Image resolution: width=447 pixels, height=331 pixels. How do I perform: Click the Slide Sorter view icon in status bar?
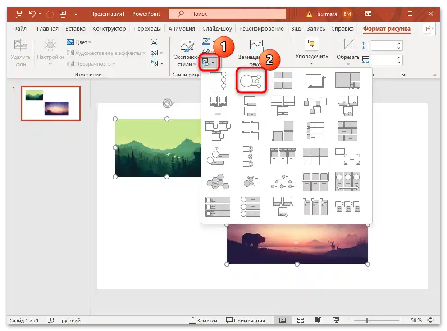(301, 320)
